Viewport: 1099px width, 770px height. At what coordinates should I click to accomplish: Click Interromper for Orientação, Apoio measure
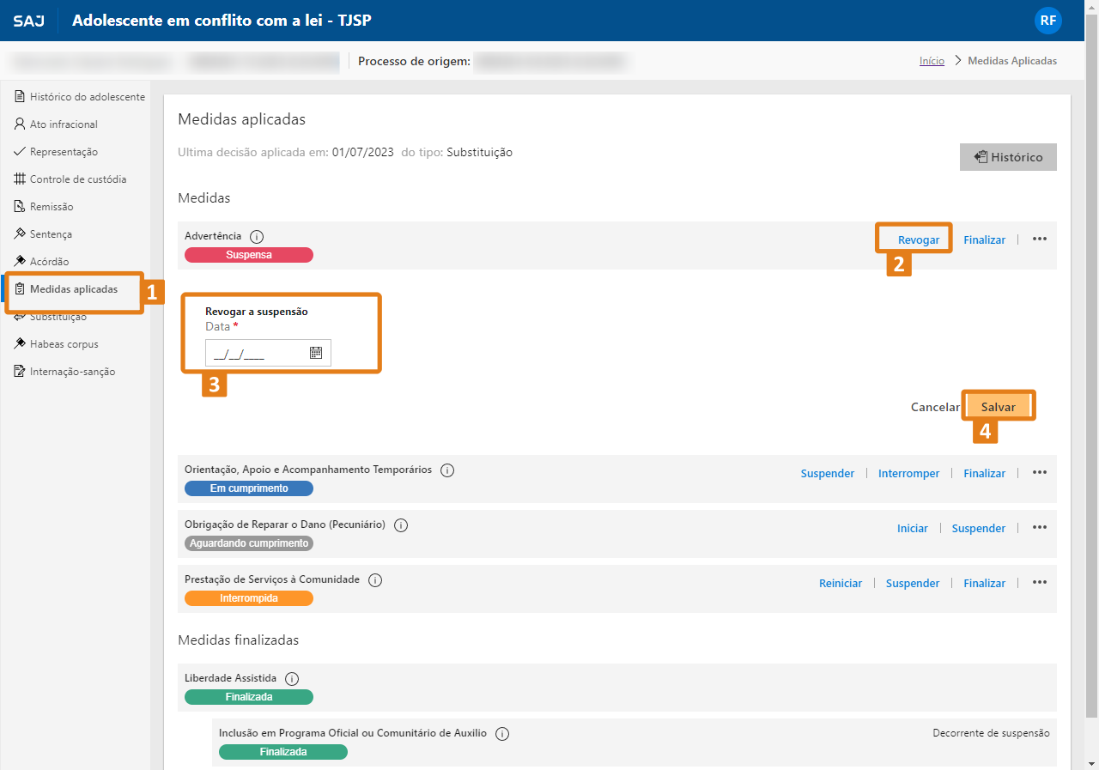coord(909,473)
